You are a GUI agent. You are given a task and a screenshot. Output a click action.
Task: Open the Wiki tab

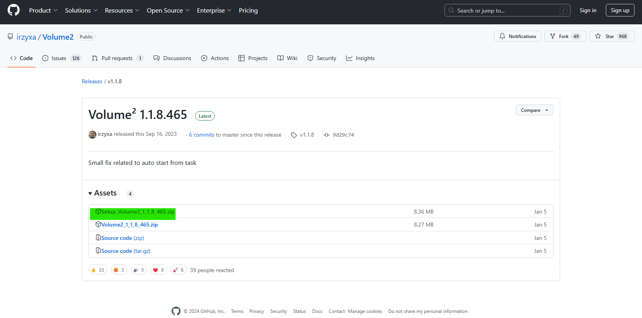tap(287, 58)
